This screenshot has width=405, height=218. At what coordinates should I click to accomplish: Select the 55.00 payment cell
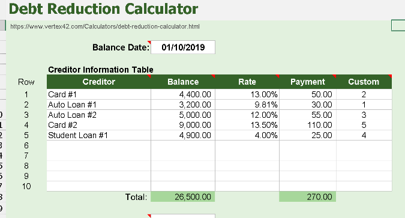pos(308,115)
